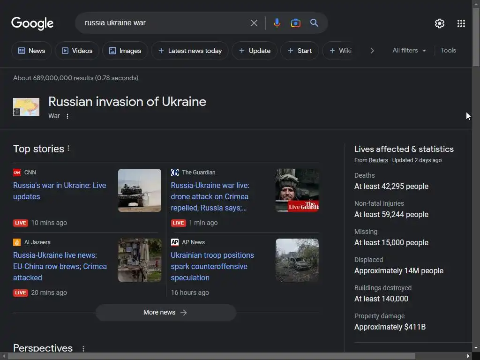The width and height of the screenshot is (480, 360).
Task: Add the 'Start' refinement chip
Action: click(x=300, y=51)
